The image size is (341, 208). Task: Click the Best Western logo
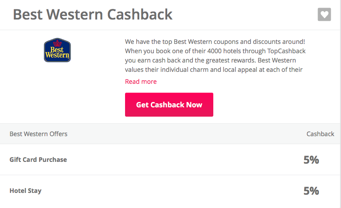[57, 50]
